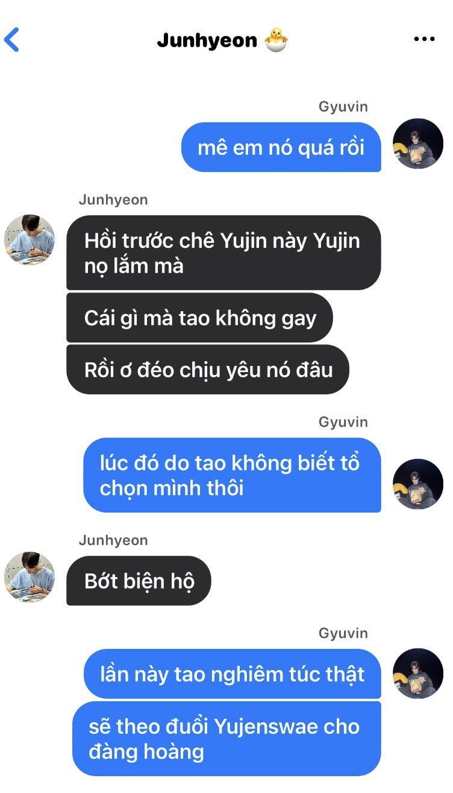Tap the first Gyuvin sender name label
This screenshot has height=793, width=453.
[343, 107]
